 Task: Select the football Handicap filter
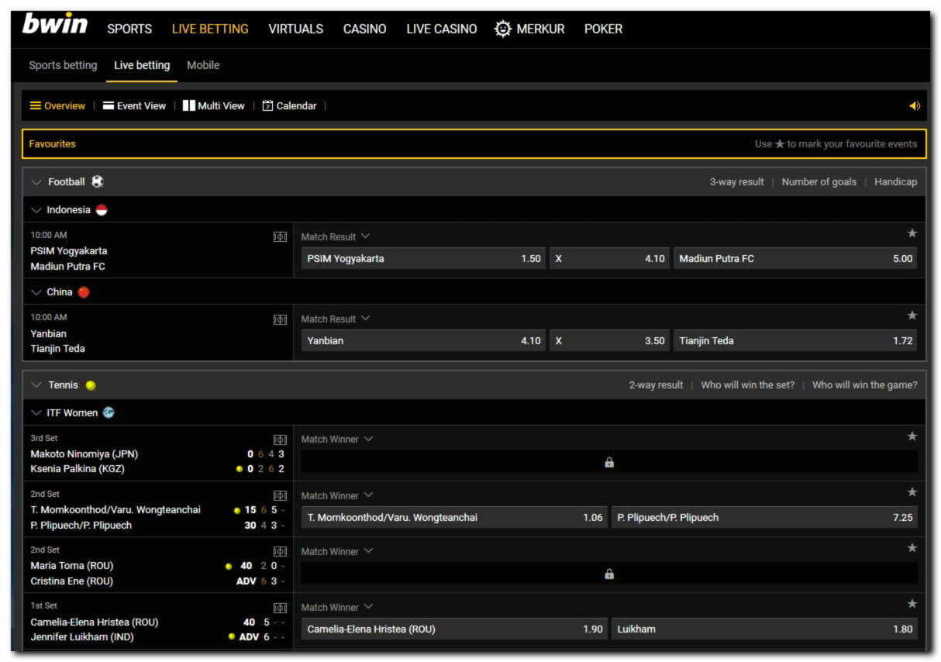[895, 182]
